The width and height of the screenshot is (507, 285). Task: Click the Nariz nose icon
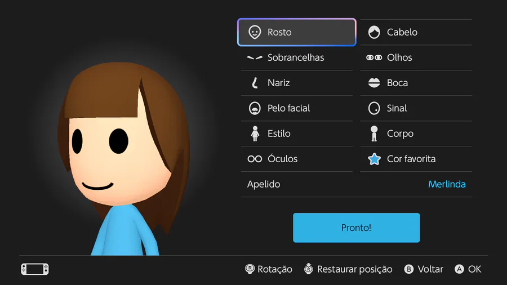coord(255,83)
